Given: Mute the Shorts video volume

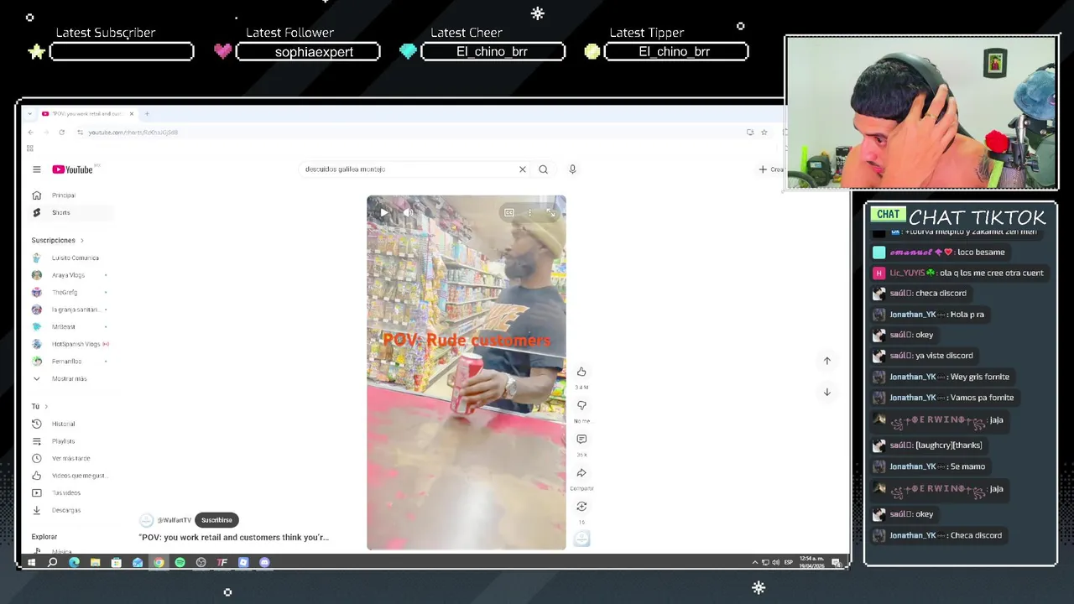Looking at the screenshot, I should [407, 212].
